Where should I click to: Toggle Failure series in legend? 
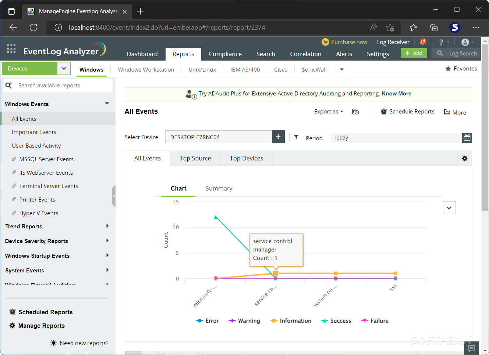[375, 321]
